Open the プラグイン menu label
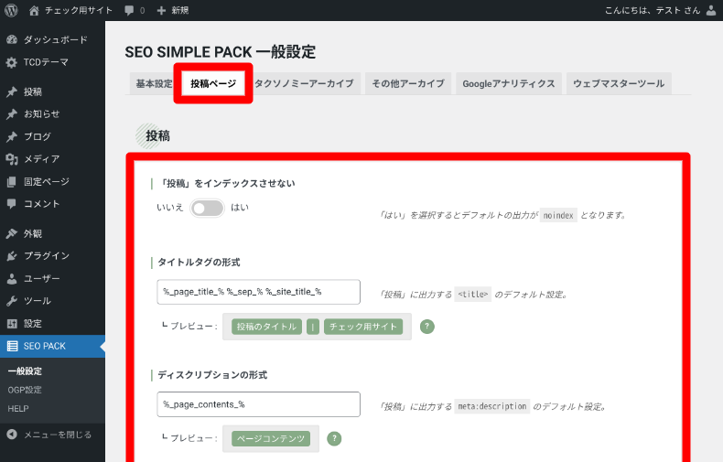The height and width of the screenshot is (462, 723). [47, 256]
